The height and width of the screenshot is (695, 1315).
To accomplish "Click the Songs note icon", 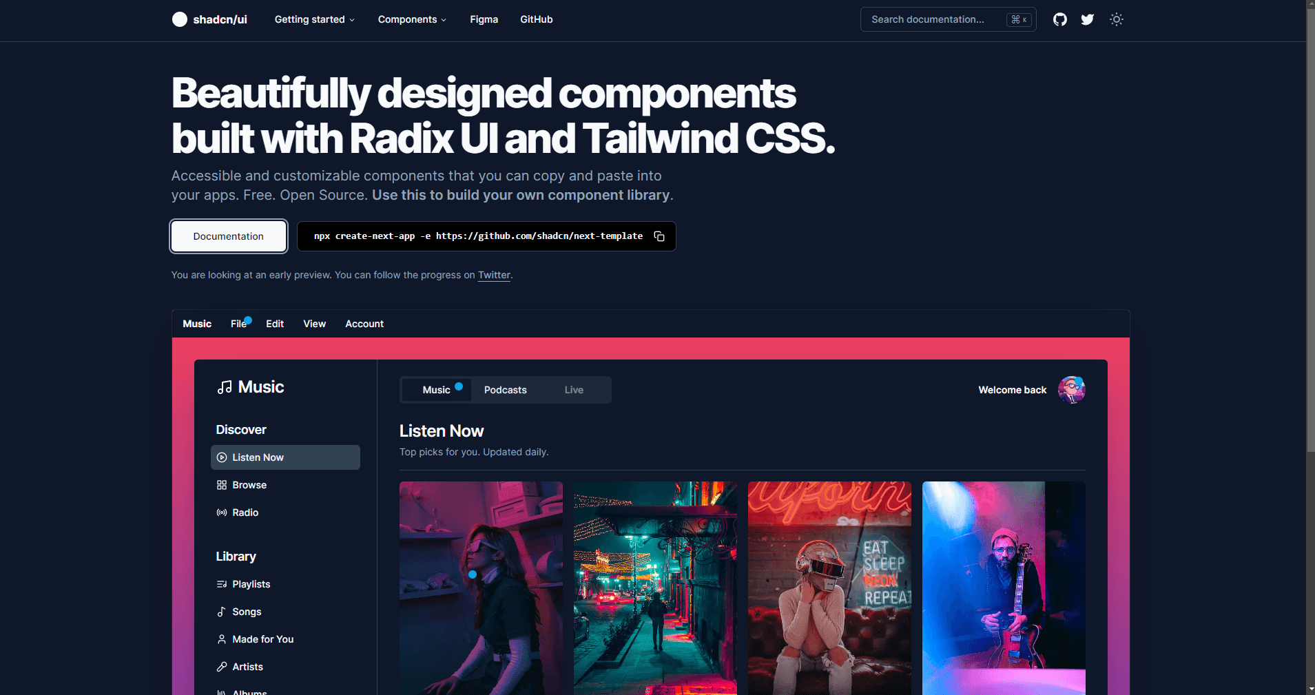I will pyautogui.click(x=222, y=612).
